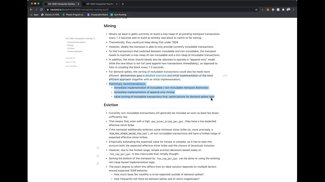This screenshot has width=325, height=182.
Task: Close the EIP-1559 Transaction Pool tab
Action: click(117, 4)
